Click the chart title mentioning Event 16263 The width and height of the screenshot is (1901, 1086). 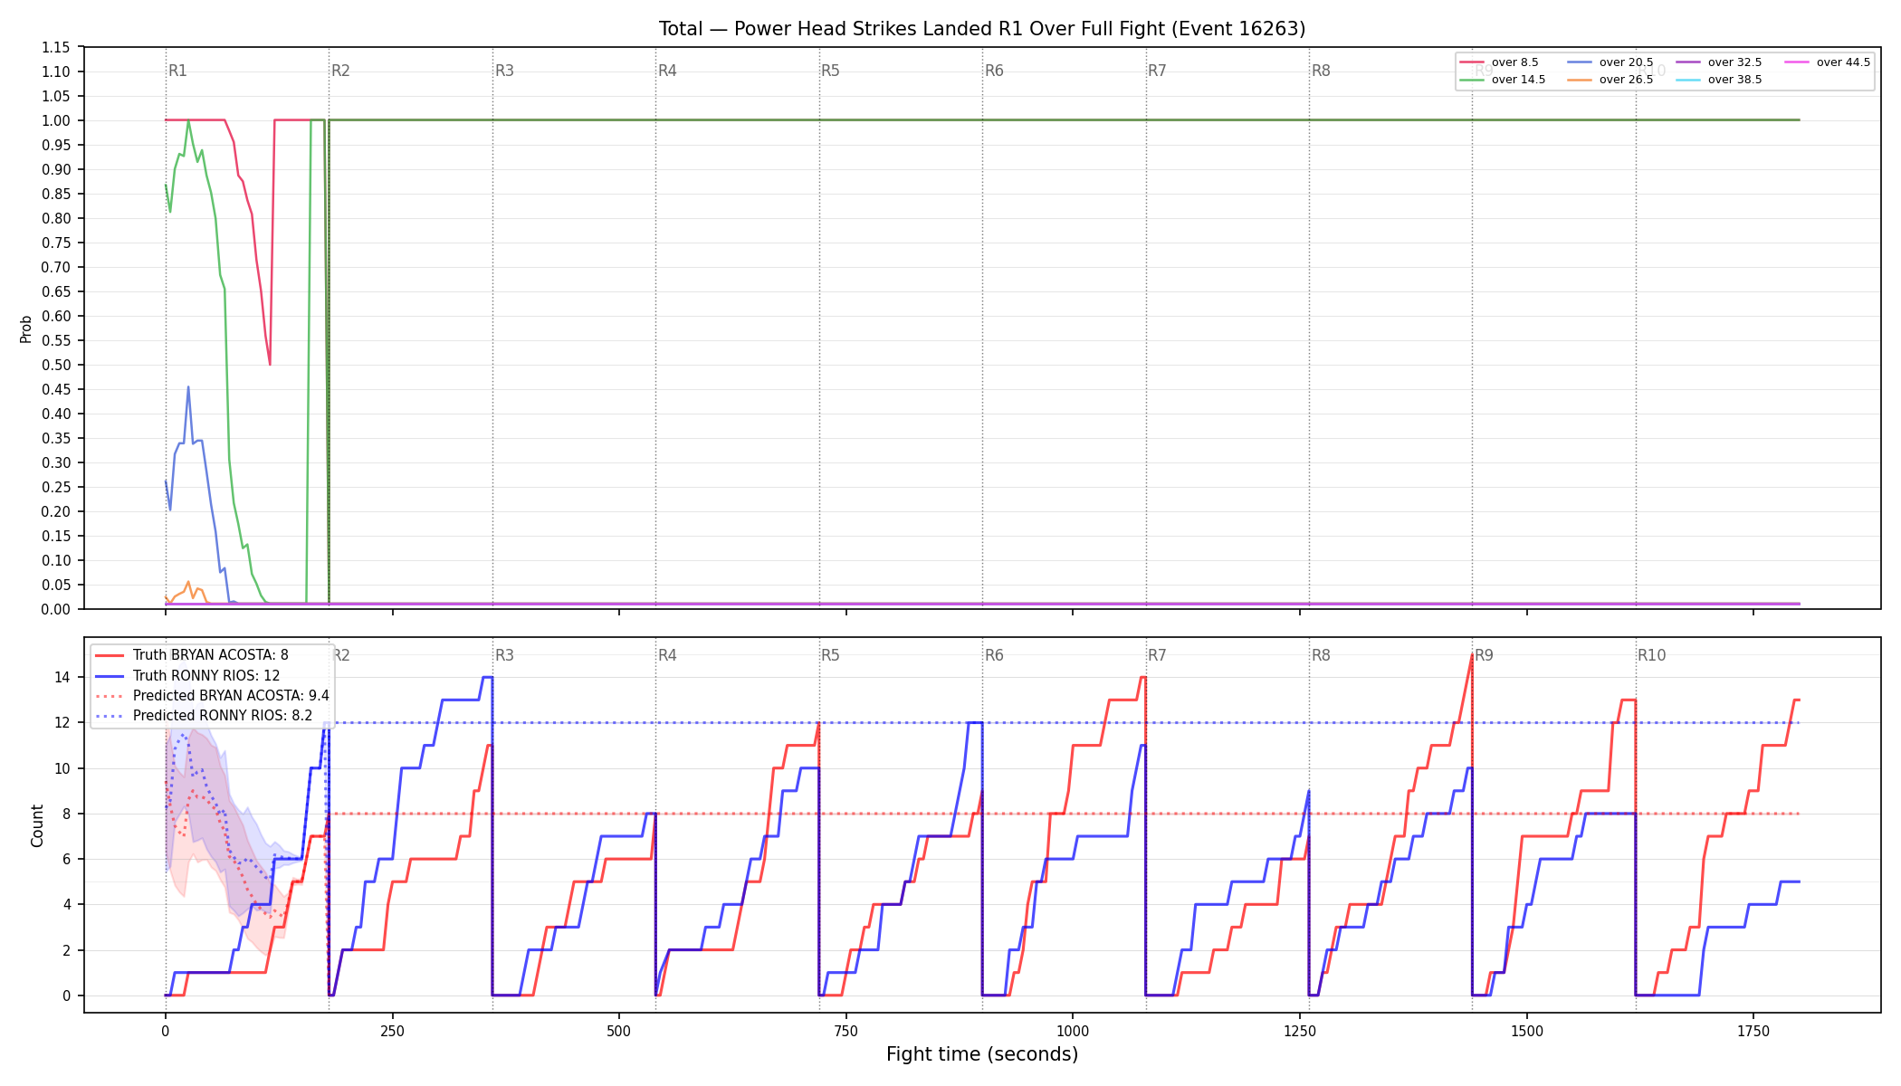[982, 29]
